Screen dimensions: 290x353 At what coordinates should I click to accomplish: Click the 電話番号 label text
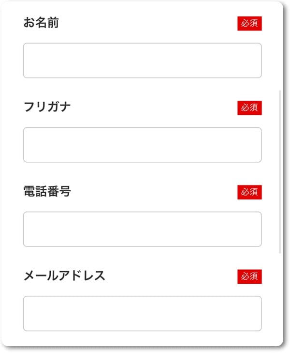(47, 191)
